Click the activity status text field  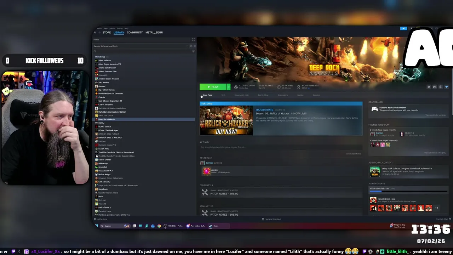[281, 147]
